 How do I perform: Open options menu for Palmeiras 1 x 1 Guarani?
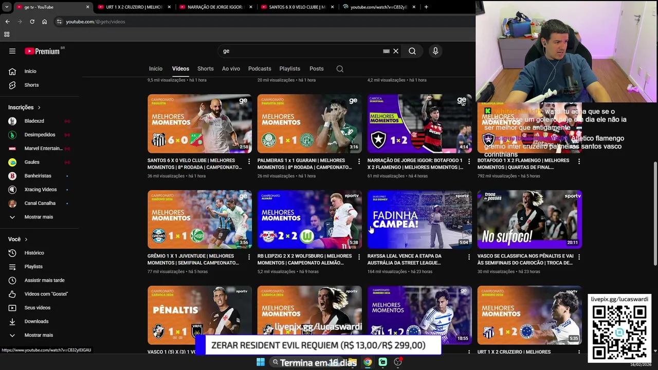coord(359,161)
